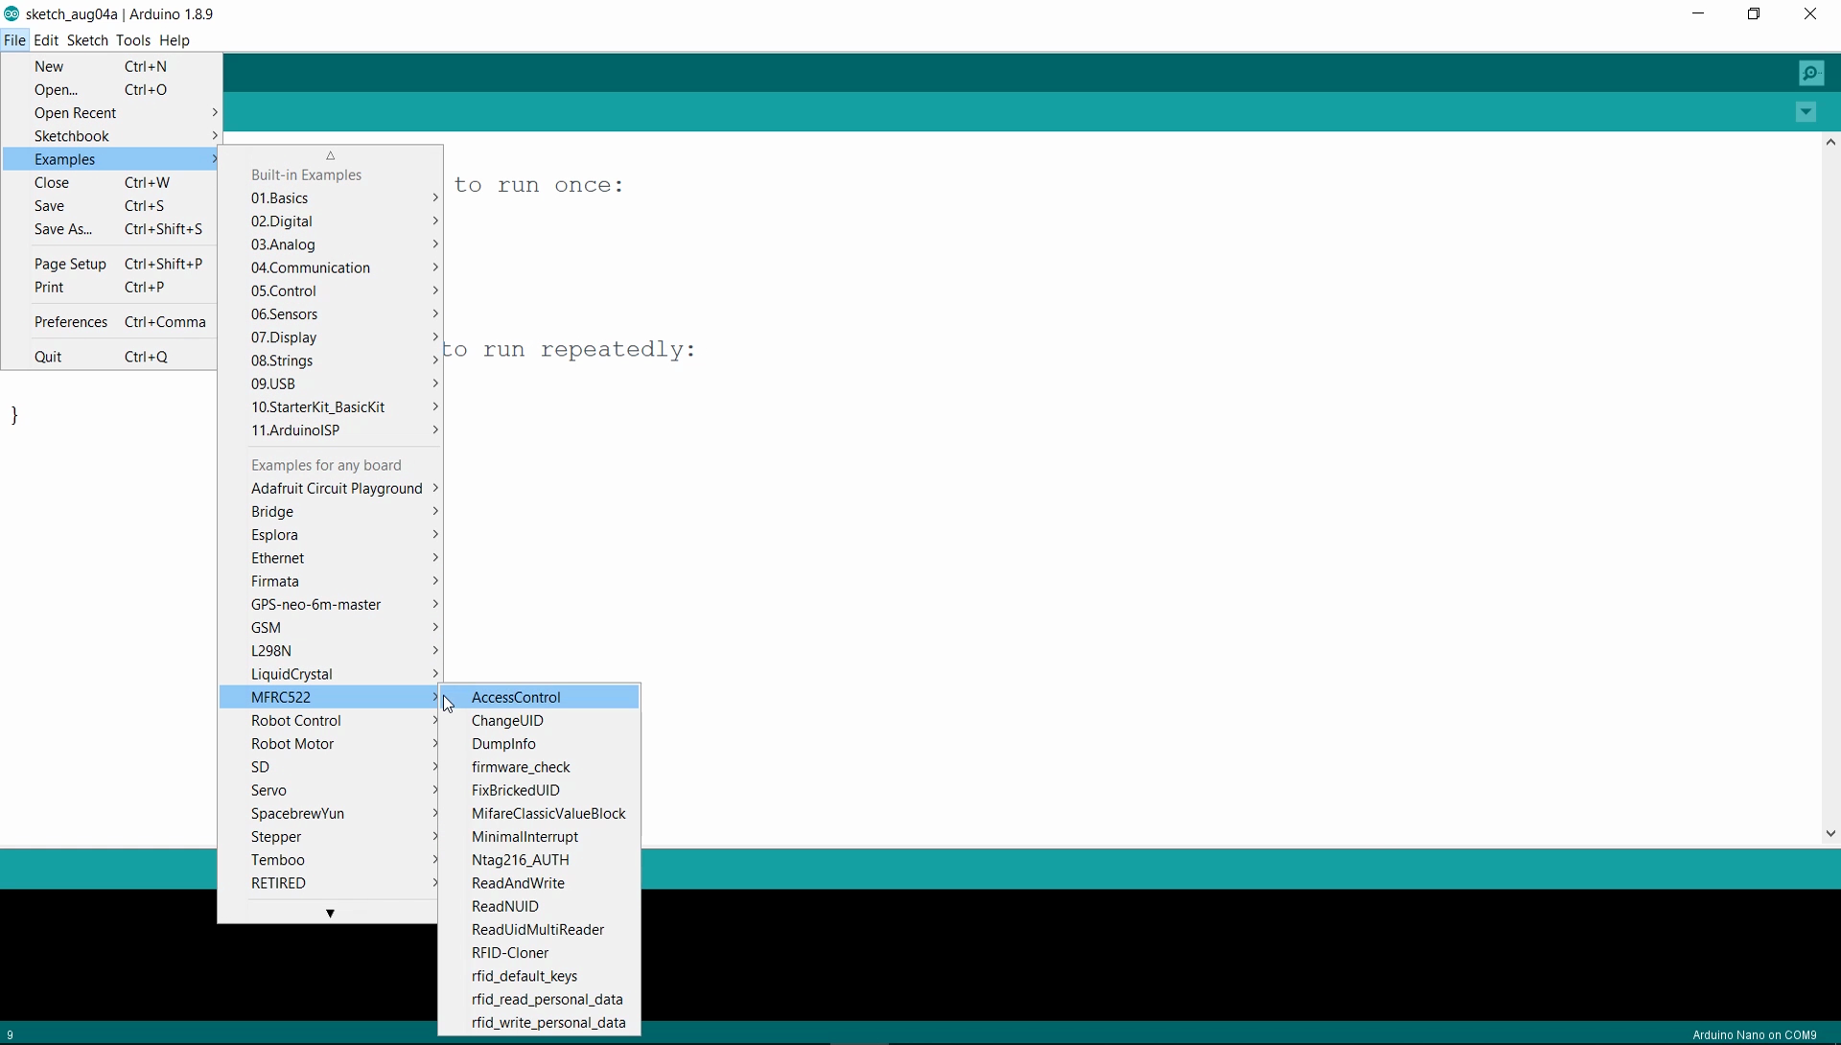Click the rfid_default_keys example entry
Viewport: 1841px width, 1045px height.
point(524,974)
